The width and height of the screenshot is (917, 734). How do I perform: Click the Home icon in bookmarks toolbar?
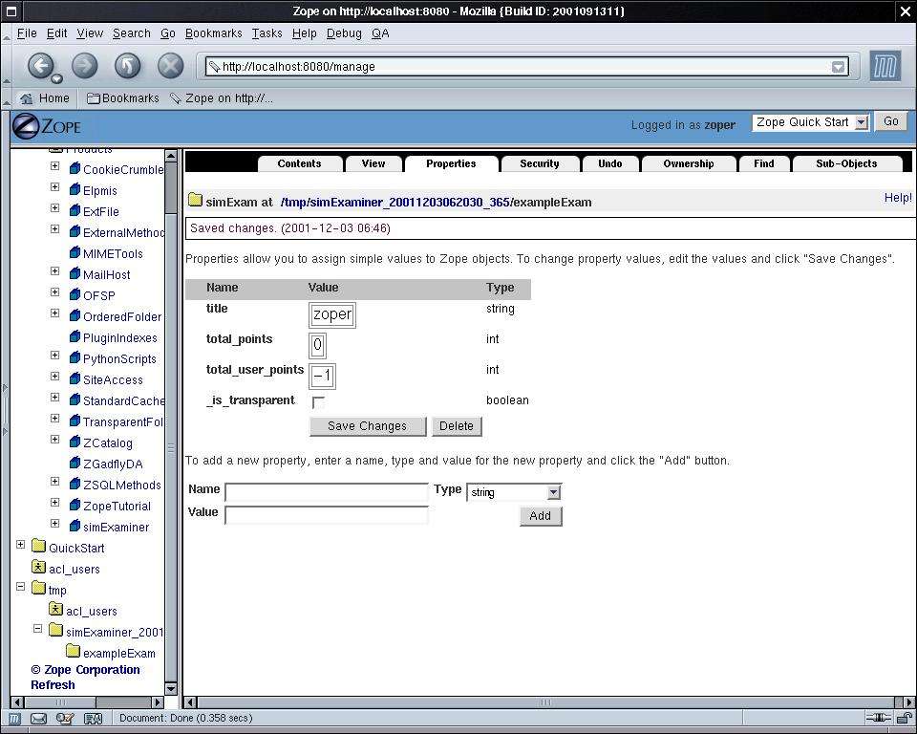27,98
